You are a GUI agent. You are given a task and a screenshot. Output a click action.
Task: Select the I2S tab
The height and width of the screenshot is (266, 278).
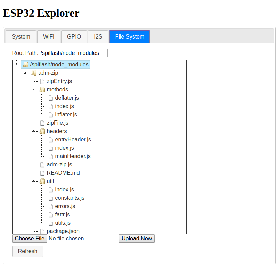pyautogui.click(x=98, y=37)
